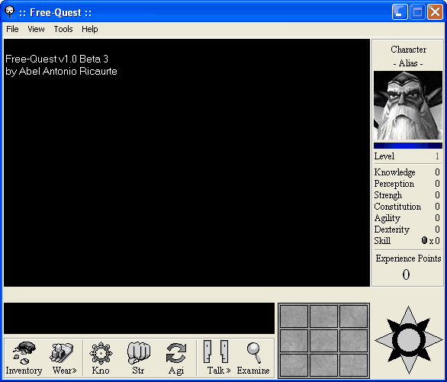
Task: Select the Agi agility arrows icon
Action: tap(176, 358)
